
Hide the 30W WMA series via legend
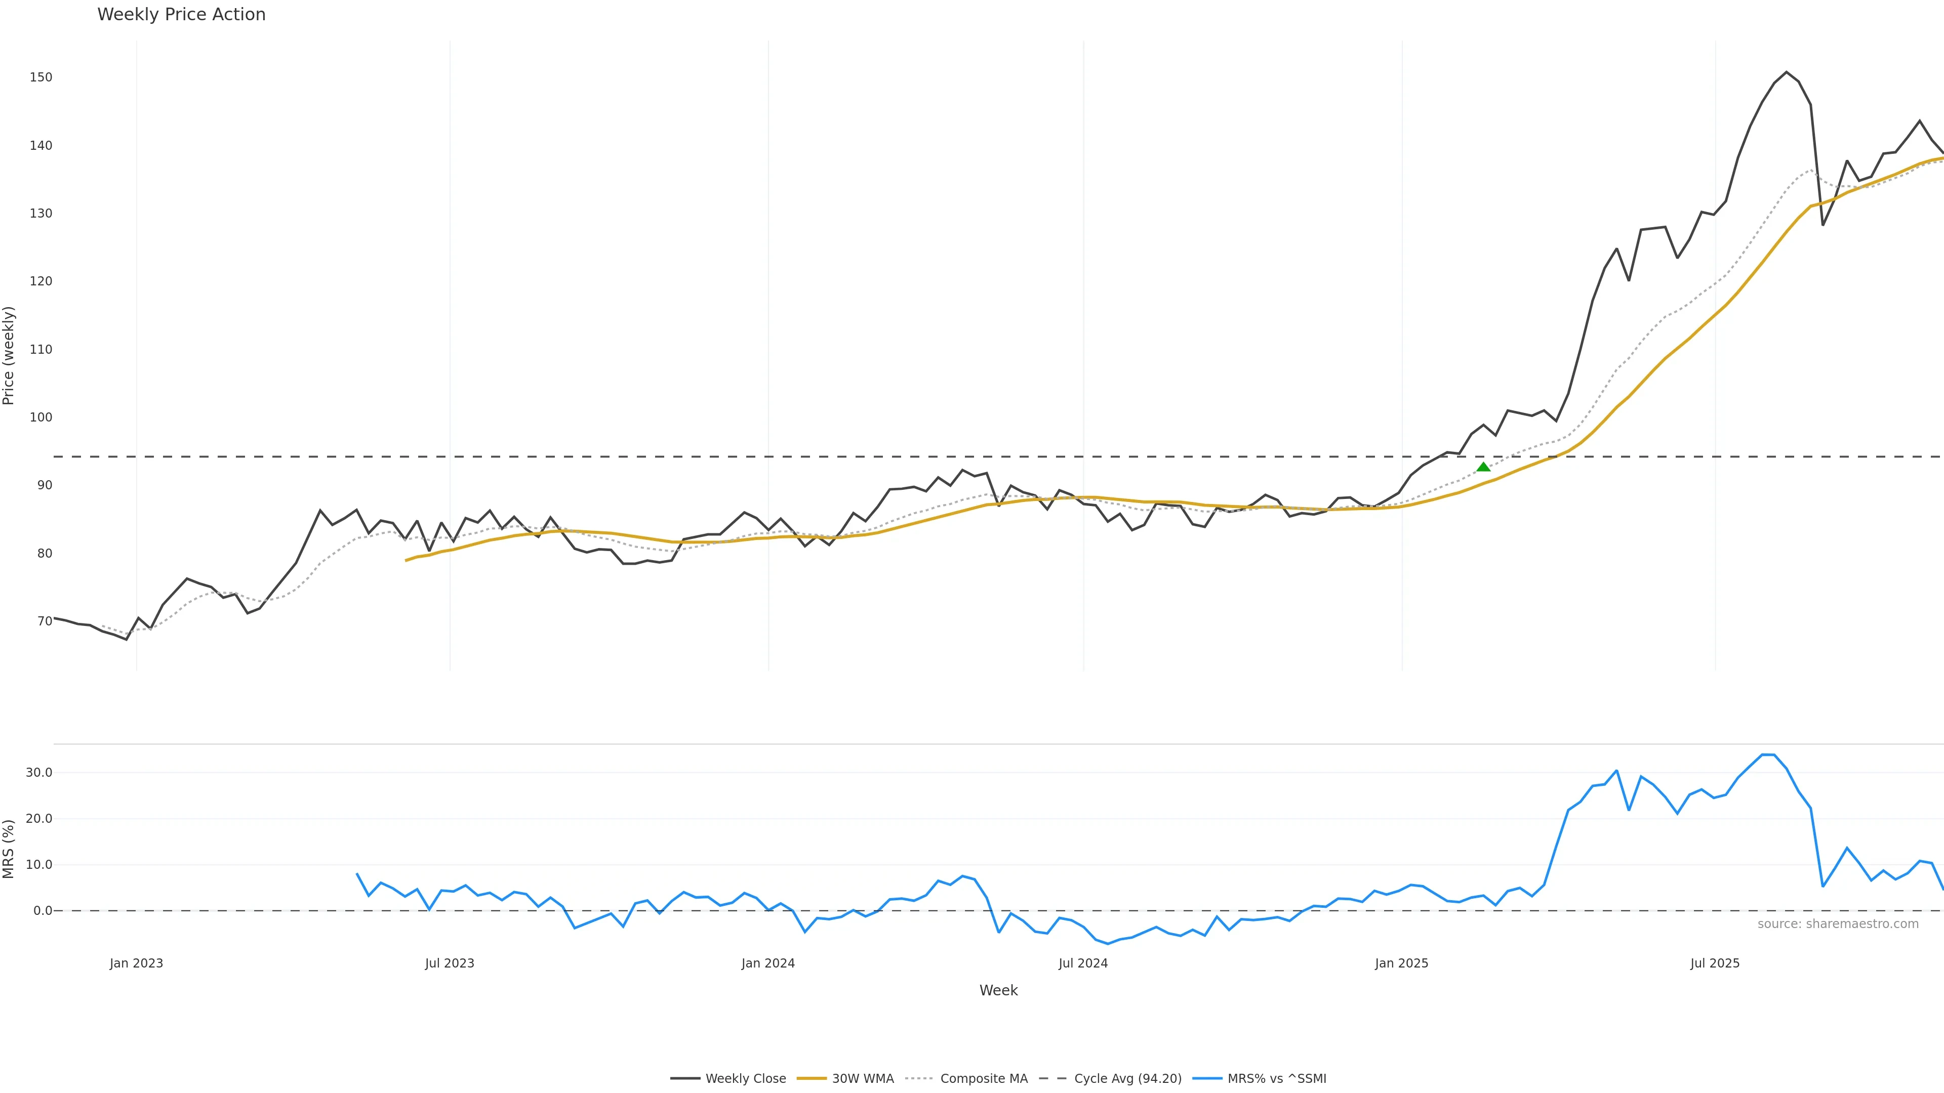[863, 1079]
